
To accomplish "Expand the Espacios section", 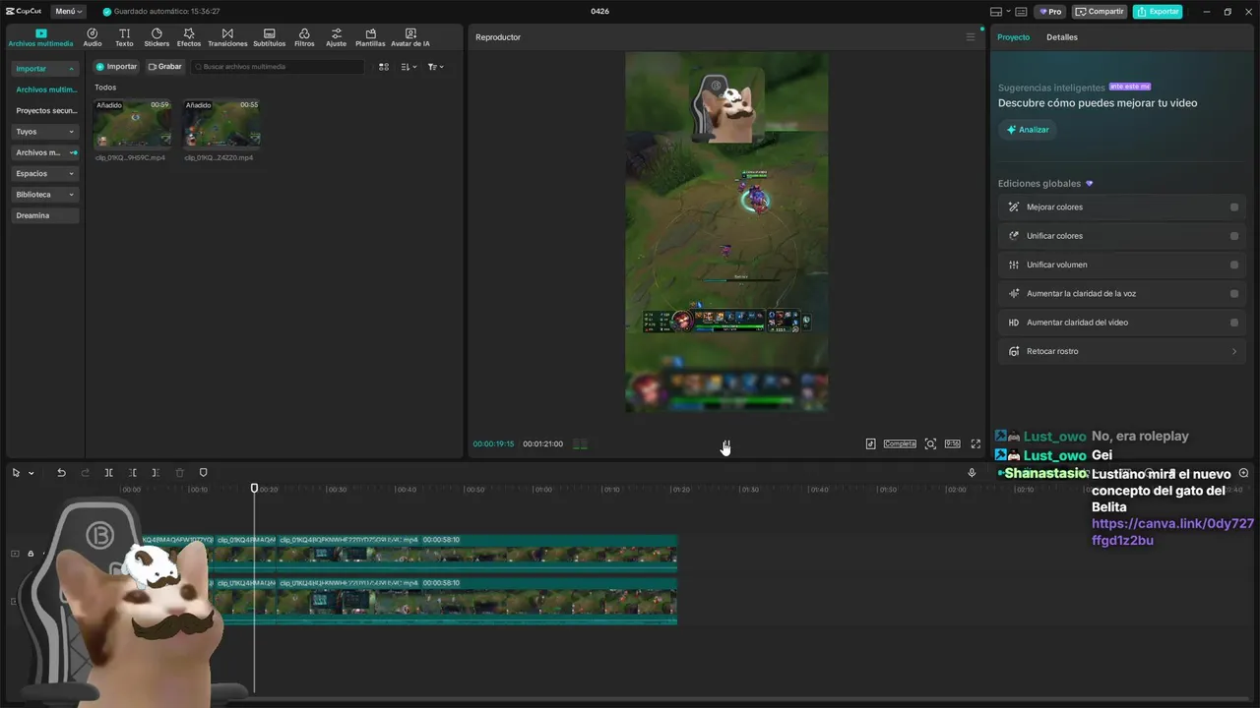I will (x=45, y=173).
